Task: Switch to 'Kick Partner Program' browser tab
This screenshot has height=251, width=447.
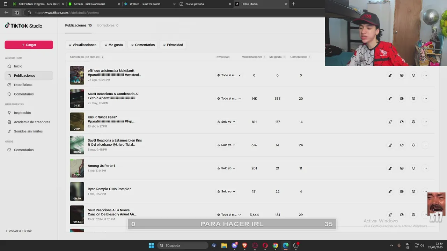Action: tap(38, 4)
